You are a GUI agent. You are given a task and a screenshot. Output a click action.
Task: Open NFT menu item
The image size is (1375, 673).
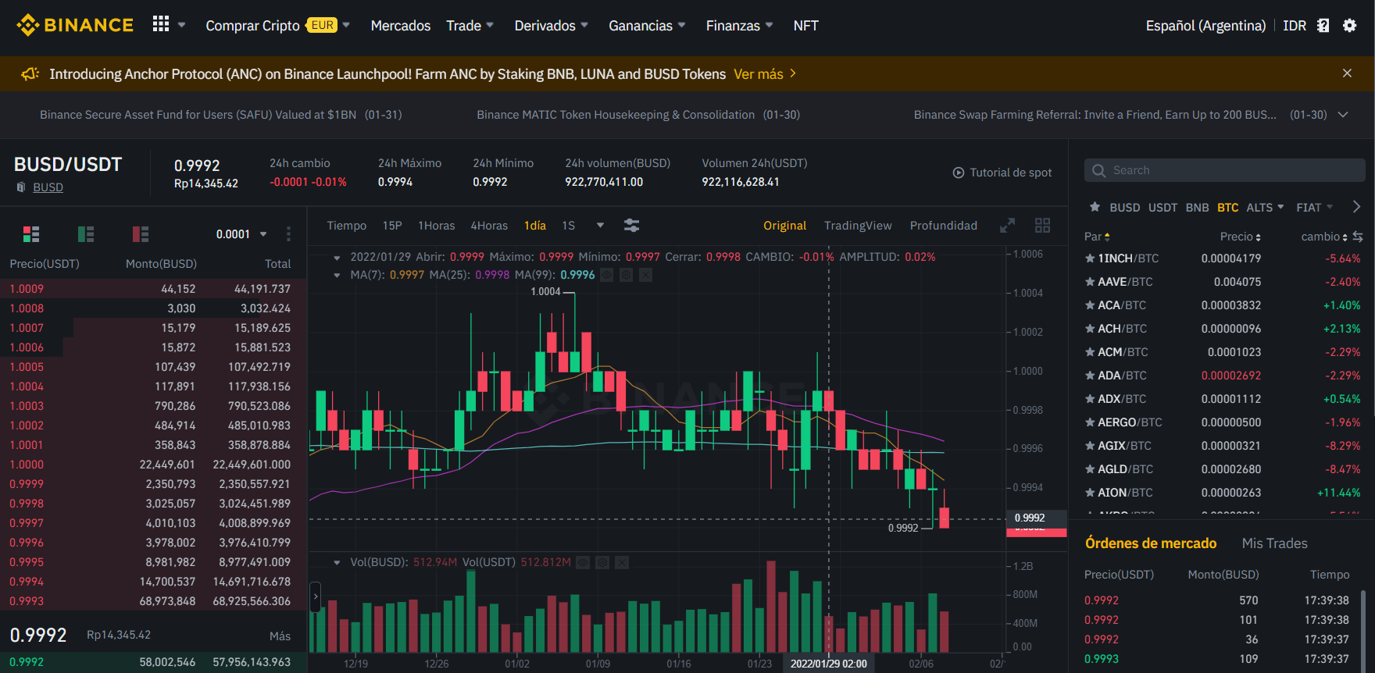806,26
